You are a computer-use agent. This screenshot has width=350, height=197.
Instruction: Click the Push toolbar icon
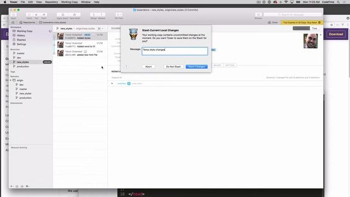[x=44, y=15]
